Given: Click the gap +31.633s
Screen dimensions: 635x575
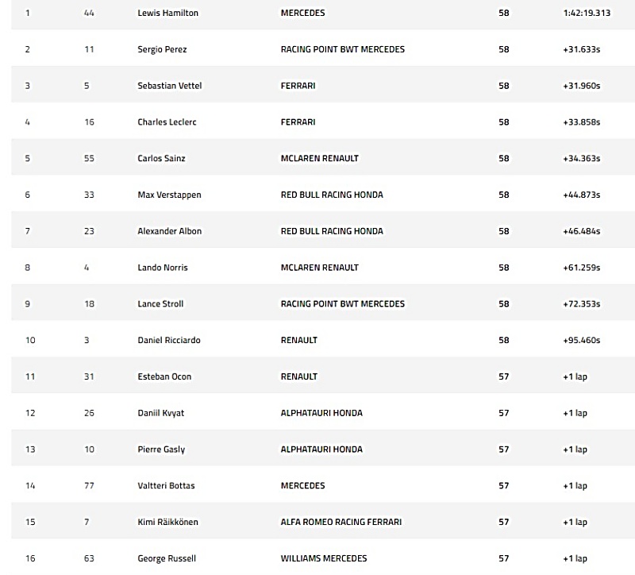Looking at the screenshot, I should tap(582, 49).
